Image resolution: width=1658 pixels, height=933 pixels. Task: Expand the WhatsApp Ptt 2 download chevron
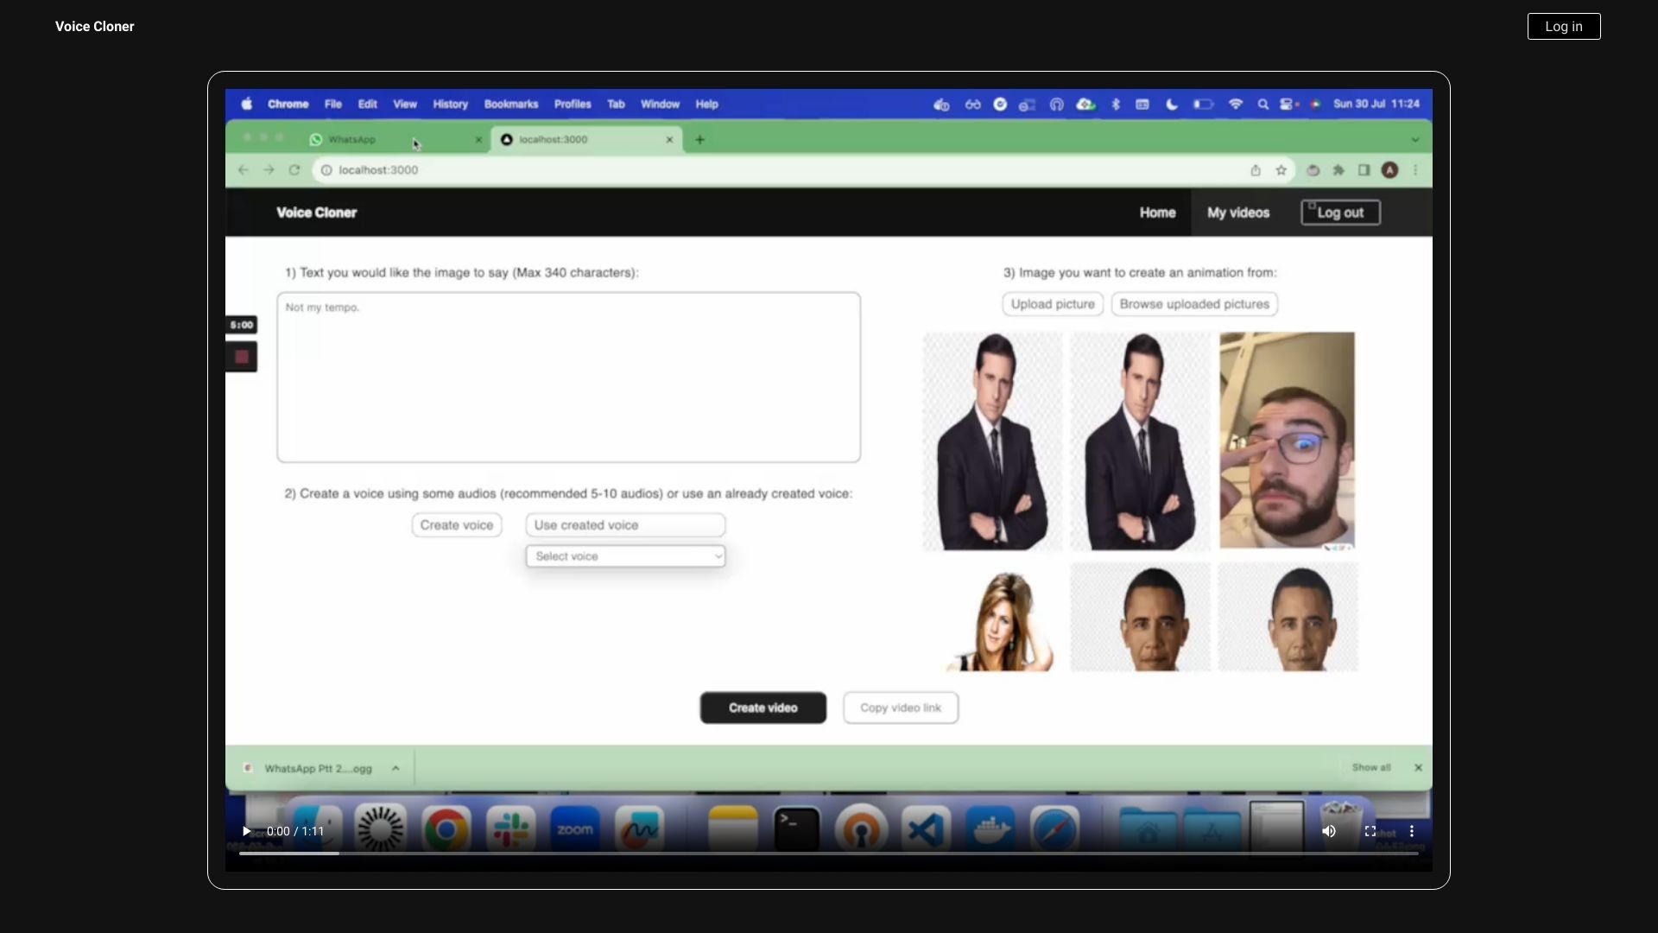tap(396, 768)
